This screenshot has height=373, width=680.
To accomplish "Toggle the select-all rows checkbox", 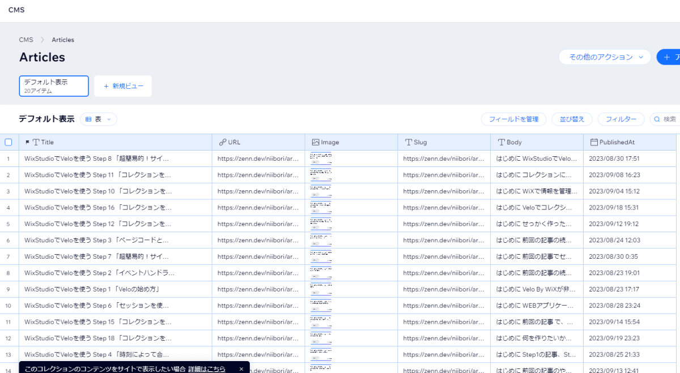I will tap(8, 142).
